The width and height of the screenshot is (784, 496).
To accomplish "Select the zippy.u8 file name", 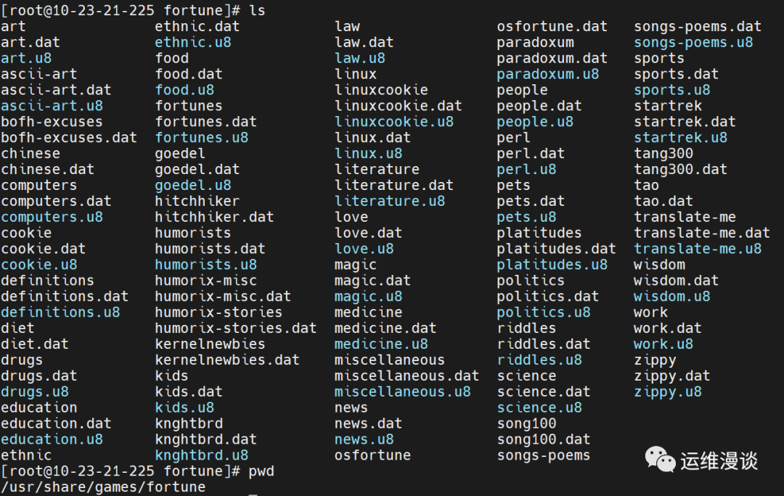I will pyautogui.click(x=668, y=392).
